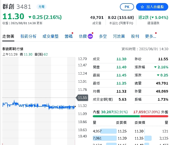Select the 籌碼 tab
This screenshot has width=173, height=145.
point(69,36)
